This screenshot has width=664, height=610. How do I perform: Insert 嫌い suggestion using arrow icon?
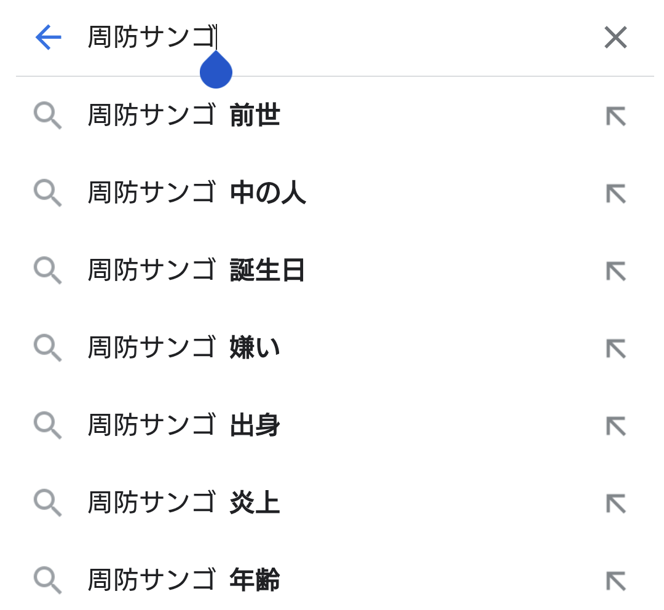(x=616, y=349)
